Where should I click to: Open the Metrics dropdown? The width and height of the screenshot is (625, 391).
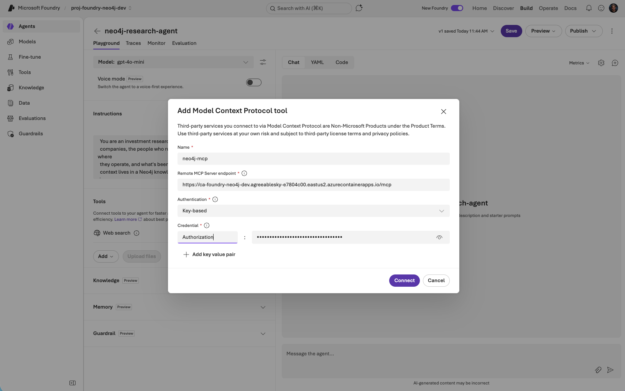click(579, 63)
